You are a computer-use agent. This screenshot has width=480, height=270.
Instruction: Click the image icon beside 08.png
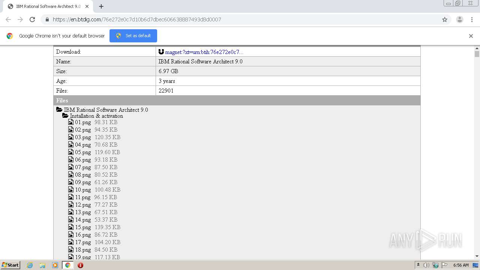[71, 174]
